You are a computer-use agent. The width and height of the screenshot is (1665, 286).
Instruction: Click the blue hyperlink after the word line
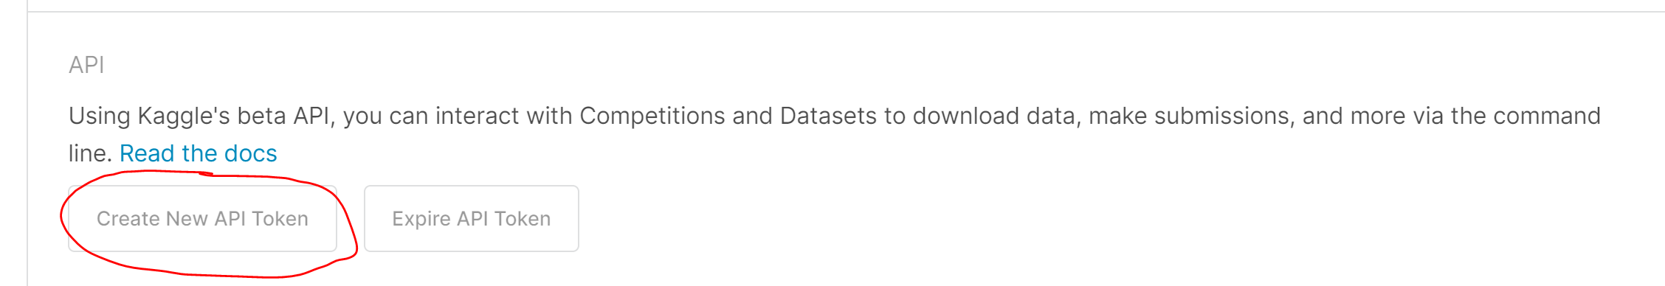coord(199,153)
